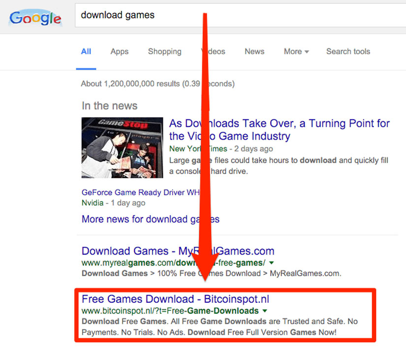Click the Google logo
Screen dimensions: 406x352
(x=35, y=18)
